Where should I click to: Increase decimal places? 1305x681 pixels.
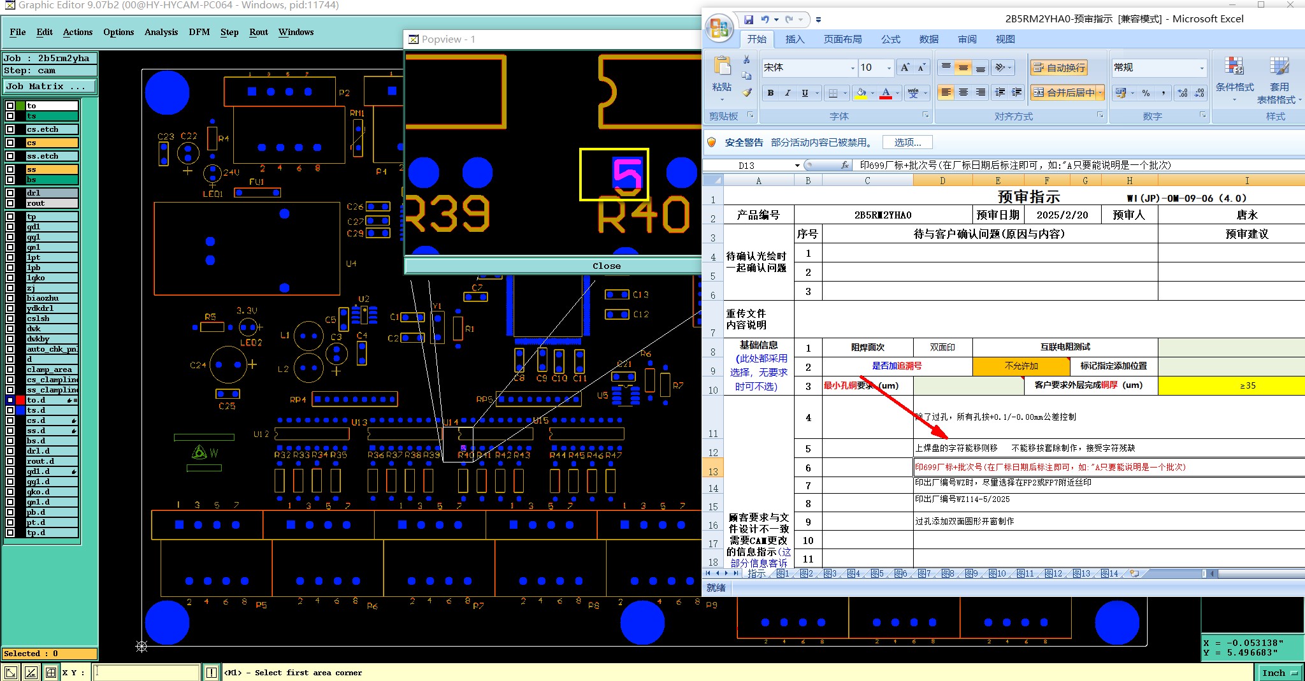[x=1183, y=93]
